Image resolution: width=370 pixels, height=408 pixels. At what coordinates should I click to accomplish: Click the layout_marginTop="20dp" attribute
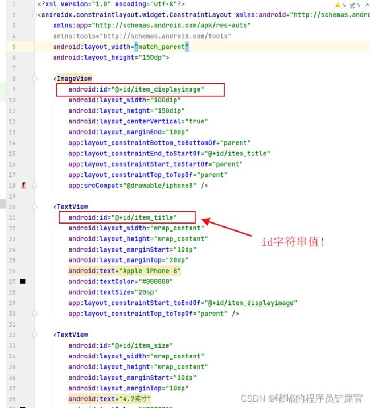pyautogui.click(x=129, y=260)
